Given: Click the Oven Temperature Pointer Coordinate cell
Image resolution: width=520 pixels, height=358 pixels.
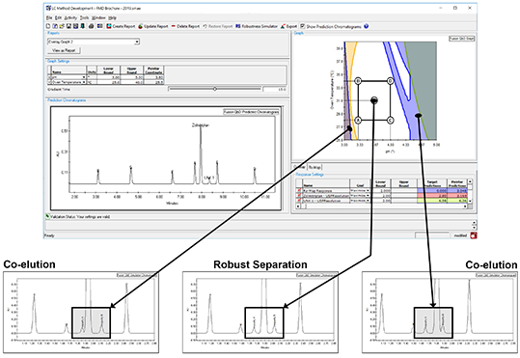Looking at the screenshot, I should (153, 82).
